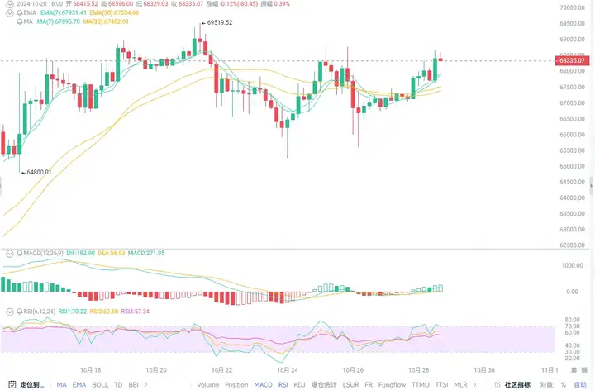The height and width of the screenshot is (390, 595).
Task: Click the 10月 28 date label
Action: point(418,370)
